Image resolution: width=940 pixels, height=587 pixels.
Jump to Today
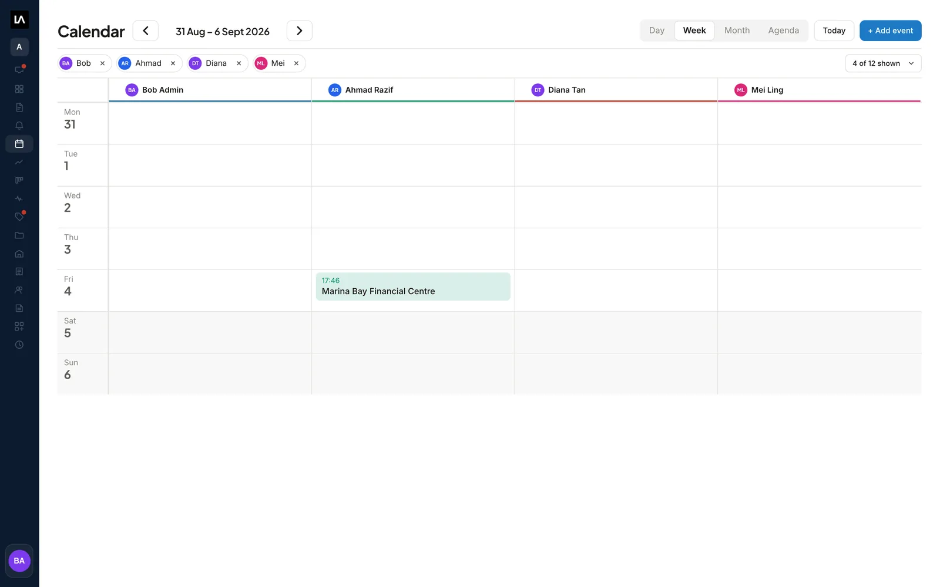pos(834,31)
